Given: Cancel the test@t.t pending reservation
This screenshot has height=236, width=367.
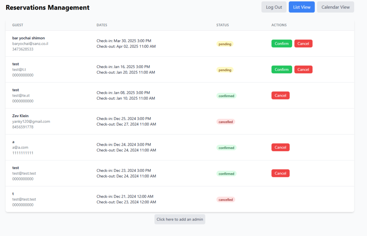Looking at the screenshot, I should click(x=303, y=69).
